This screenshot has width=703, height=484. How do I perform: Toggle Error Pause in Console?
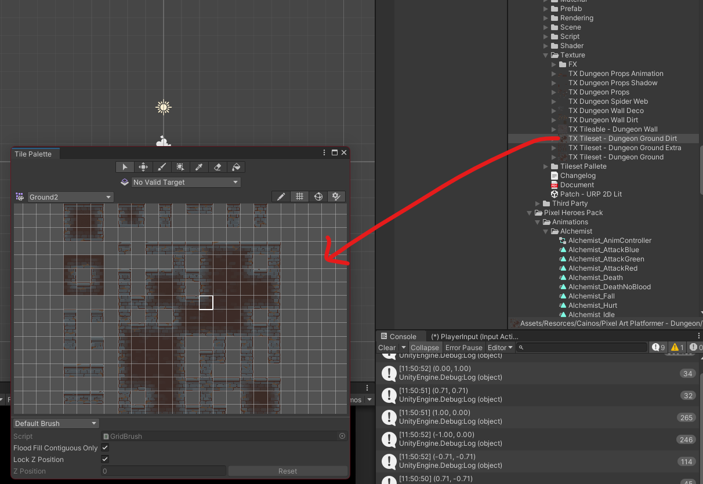tap(463, 348)
